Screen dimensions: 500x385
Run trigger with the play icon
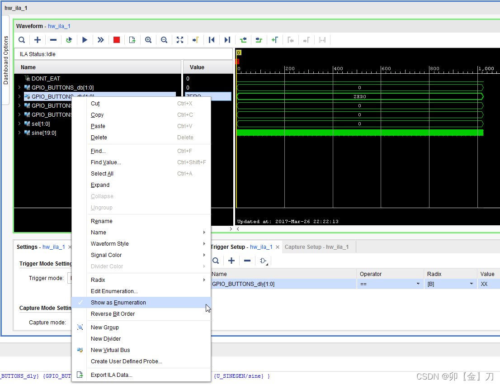85,40
